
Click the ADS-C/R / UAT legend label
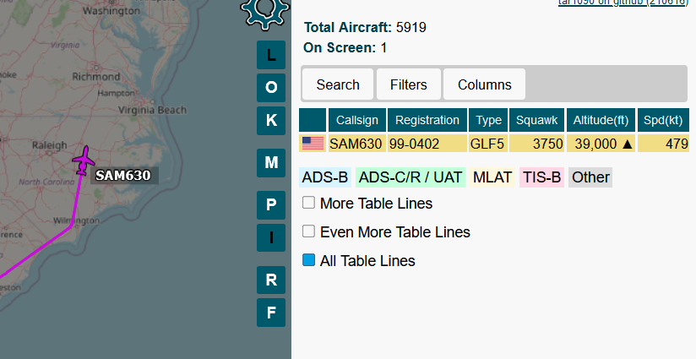[411, 177]
